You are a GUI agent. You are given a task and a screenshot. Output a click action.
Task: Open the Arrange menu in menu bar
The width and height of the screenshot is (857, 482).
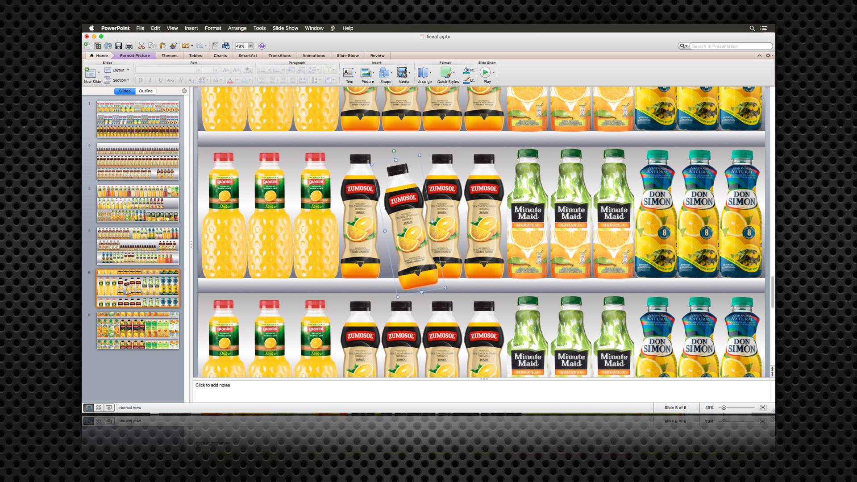point(237,28)
